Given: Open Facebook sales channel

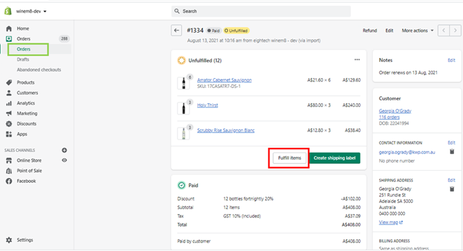Looking at the screenshot, I should pos(27,181).
